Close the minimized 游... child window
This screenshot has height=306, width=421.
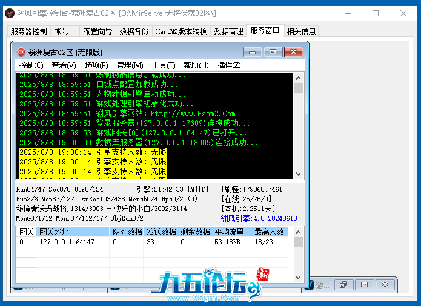coord(385,285)
